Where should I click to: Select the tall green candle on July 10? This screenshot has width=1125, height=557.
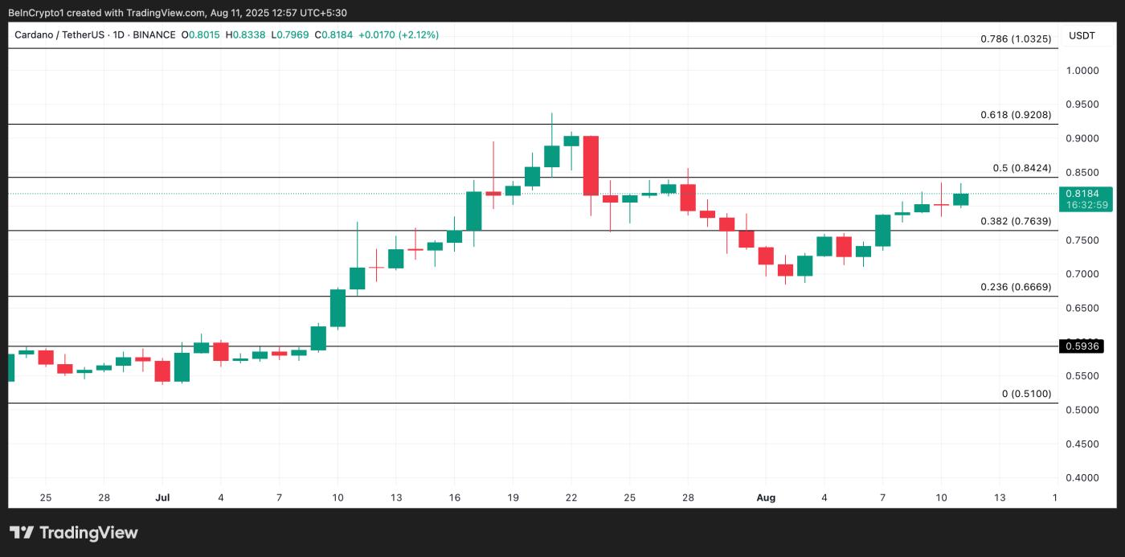point(337,309)
